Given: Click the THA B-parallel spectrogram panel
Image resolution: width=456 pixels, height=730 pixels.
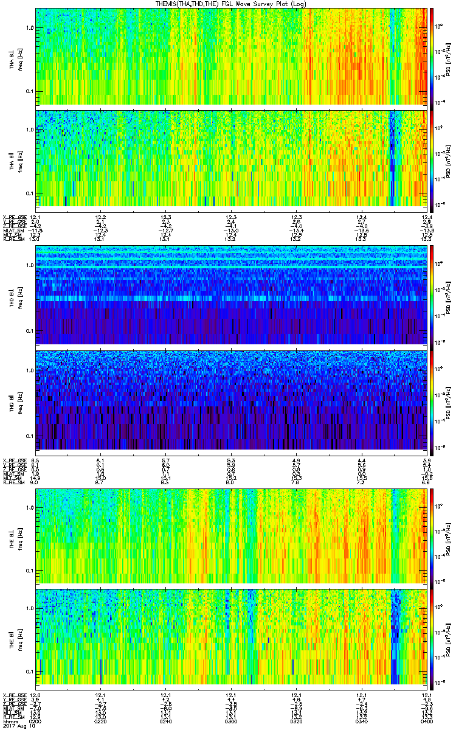Looking at the screenshot, I should 231,158.
